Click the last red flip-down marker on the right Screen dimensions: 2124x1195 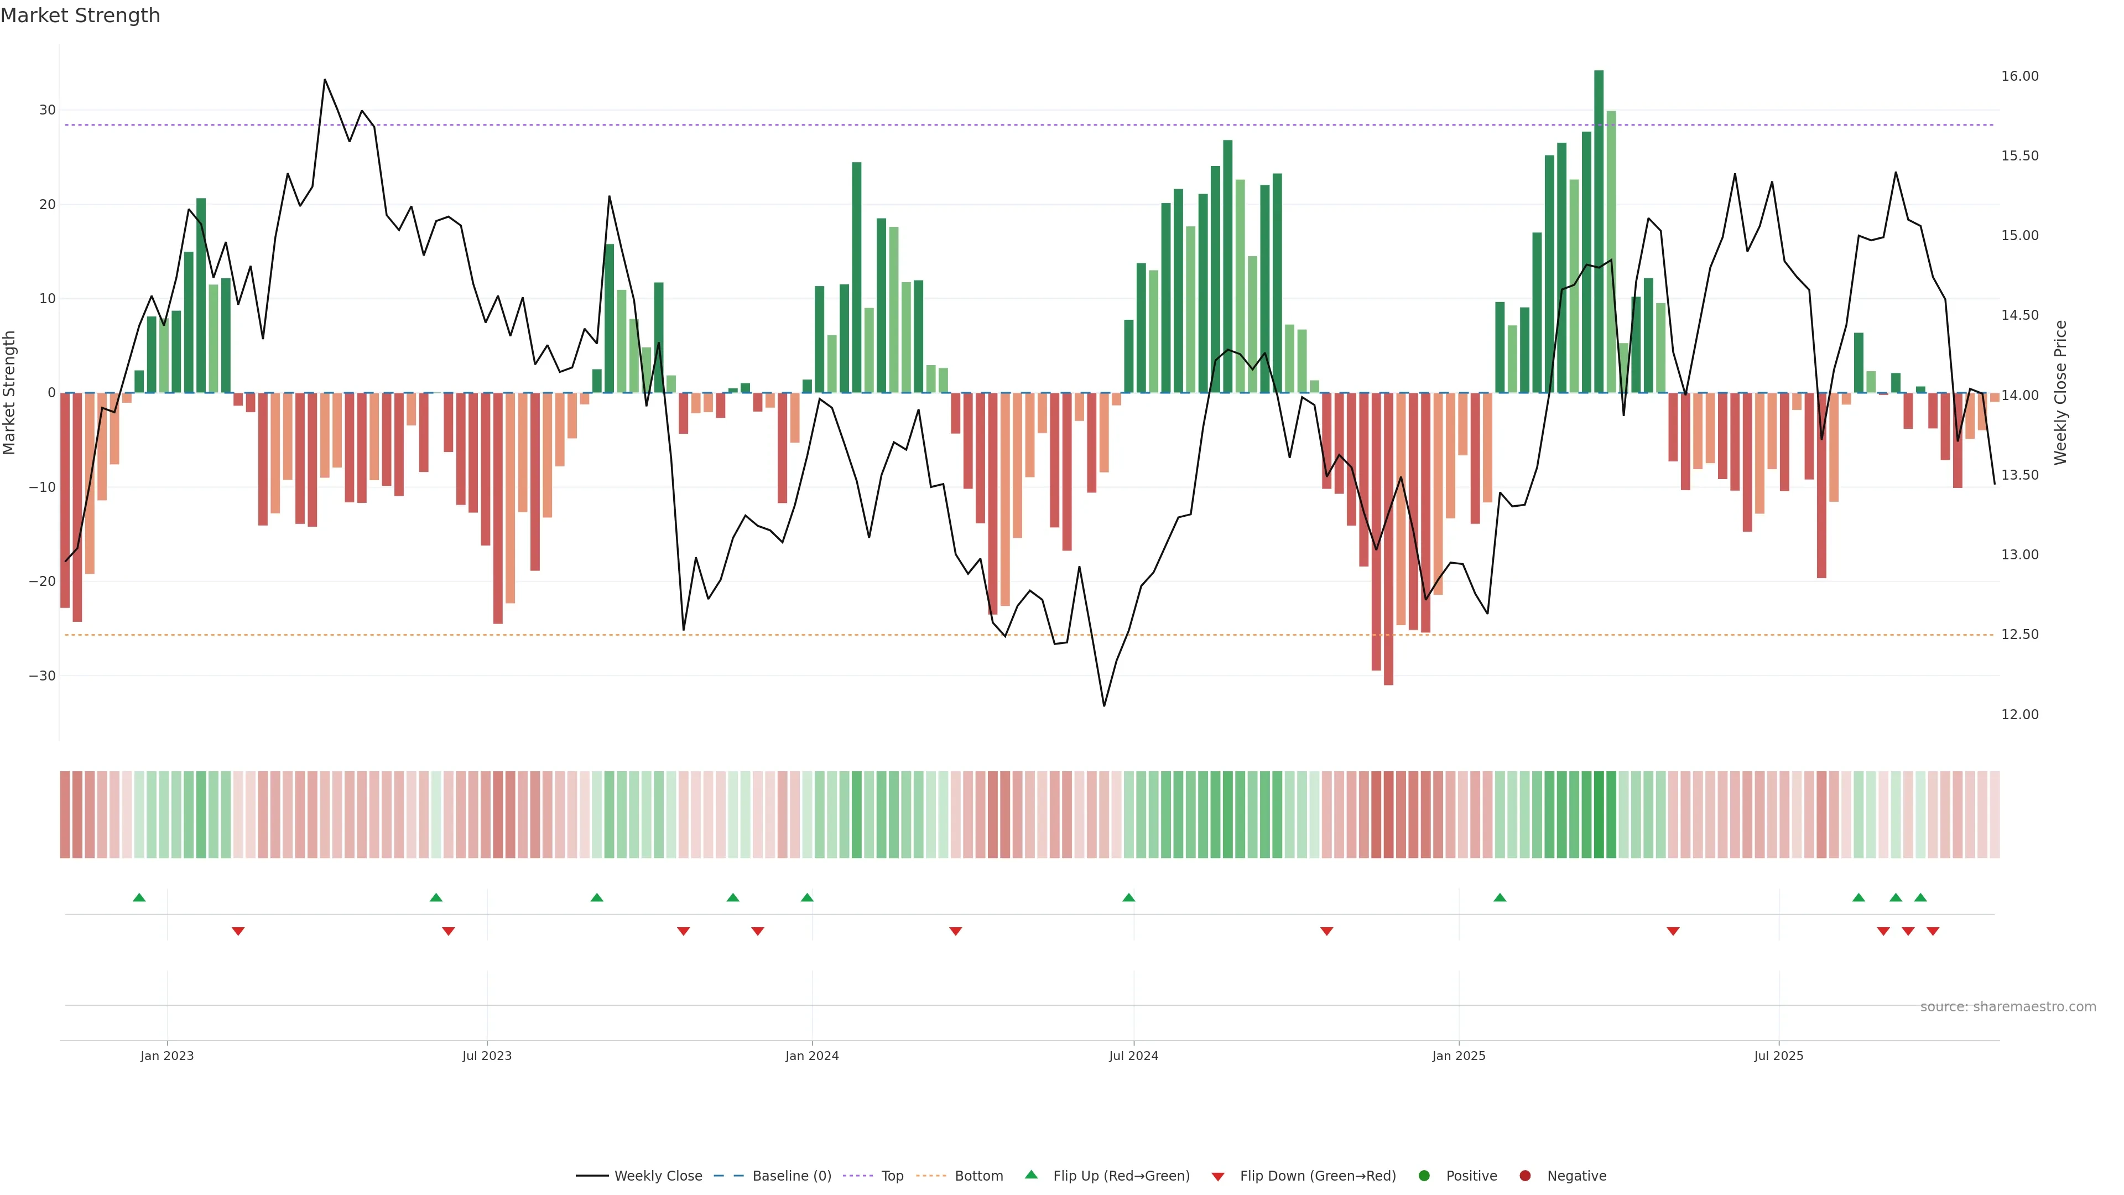point(1933,931)
